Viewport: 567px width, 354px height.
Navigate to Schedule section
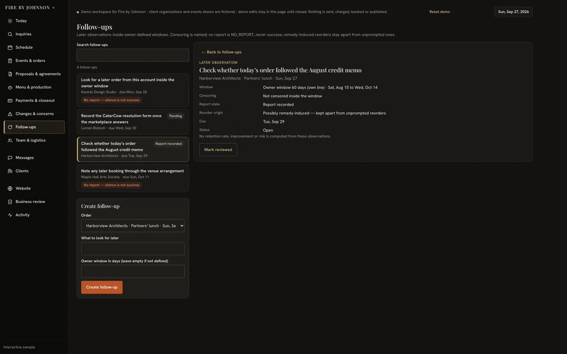pyautogui.click(x=34, y=47)
